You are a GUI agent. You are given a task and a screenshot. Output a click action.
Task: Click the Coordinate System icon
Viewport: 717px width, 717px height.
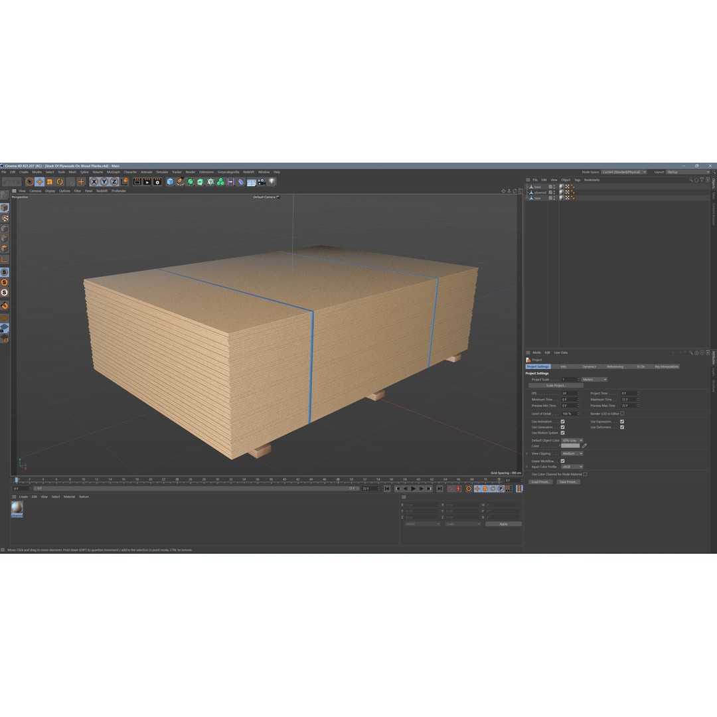[124, 181]
